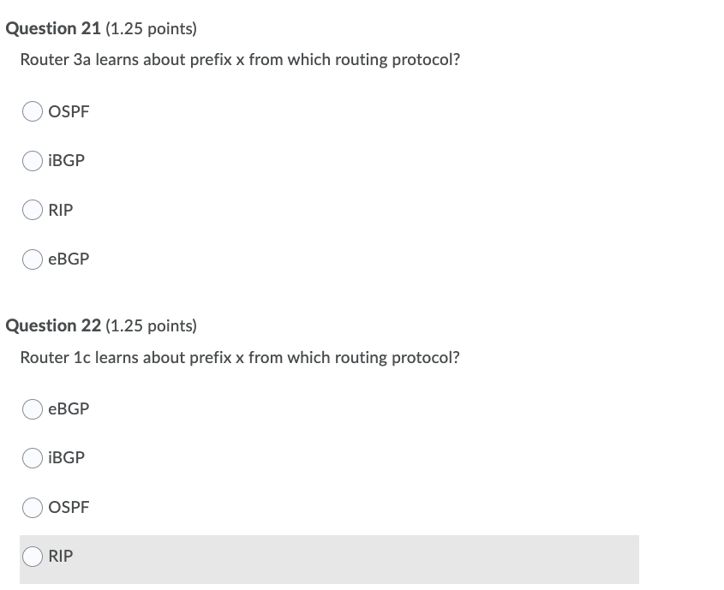Select iBGP for Question 21

click(32, 160)
